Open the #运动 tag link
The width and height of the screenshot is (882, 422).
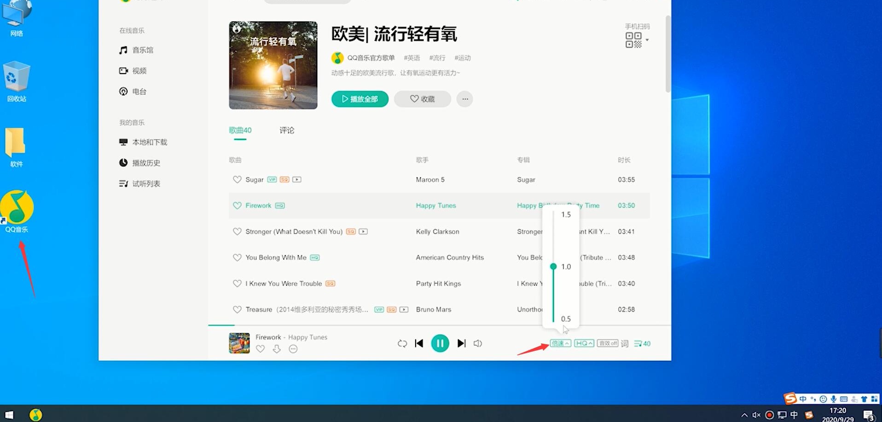[x=463, y=58]
